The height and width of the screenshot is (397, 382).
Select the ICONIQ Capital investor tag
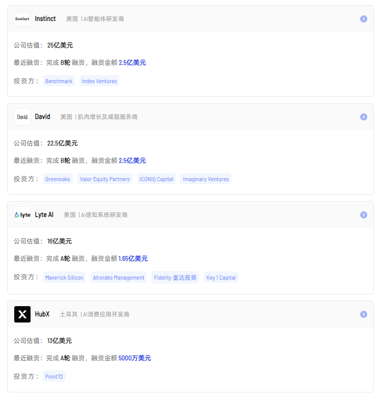pos(156,179)
